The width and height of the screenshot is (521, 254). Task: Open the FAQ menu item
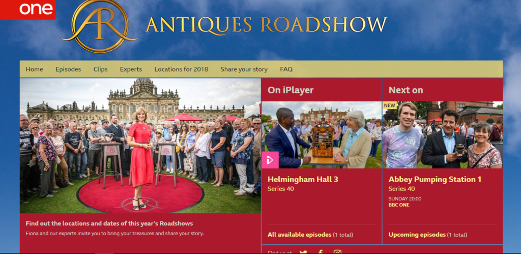point(286,69)
